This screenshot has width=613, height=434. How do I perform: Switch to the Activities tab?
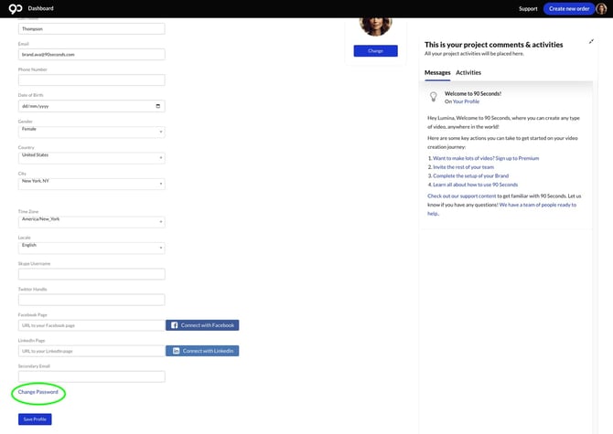468,72
